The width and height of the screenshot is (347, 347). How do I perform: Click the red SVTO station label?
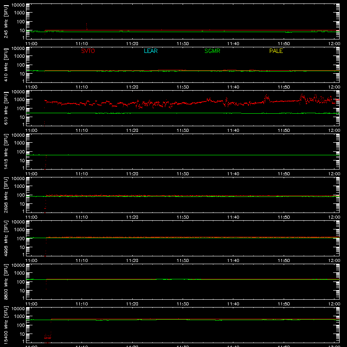point(88,51)
